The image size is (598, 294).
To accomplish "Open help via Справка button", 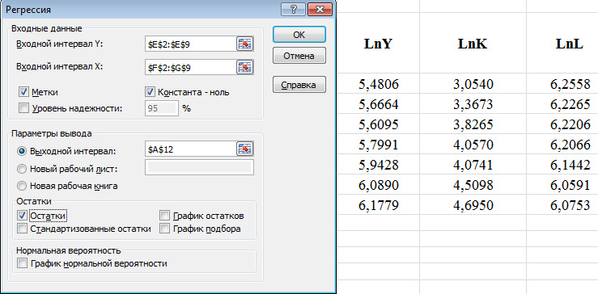I will [x=299, y=85].
